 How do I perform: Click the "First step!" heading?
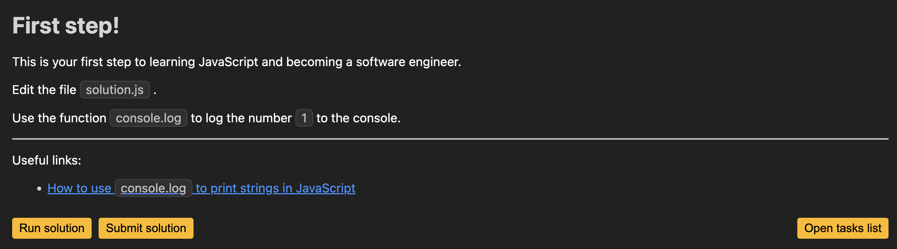(x=66, y=25)
